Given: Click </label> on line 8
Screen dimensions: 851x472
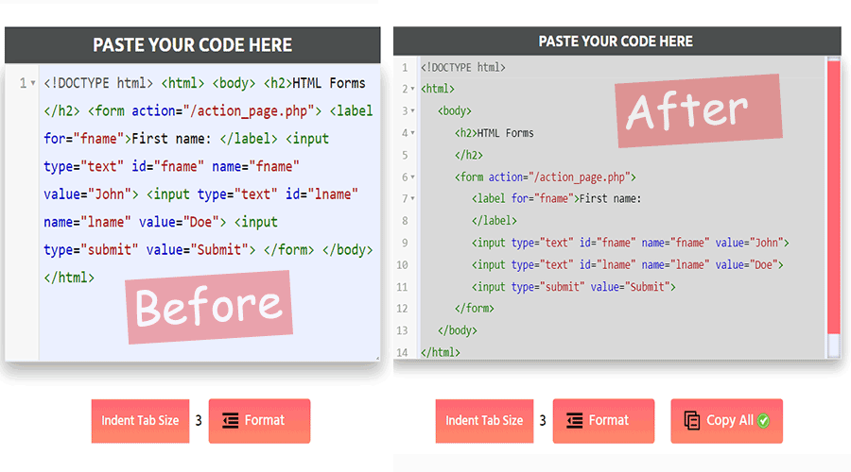Looking at the screenshot, I should tap(495, 221).
